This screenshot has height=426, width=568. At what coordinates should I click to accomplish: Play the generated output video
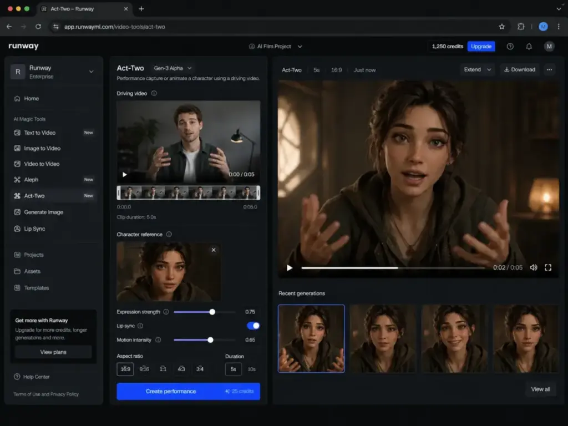pos(290,268)
